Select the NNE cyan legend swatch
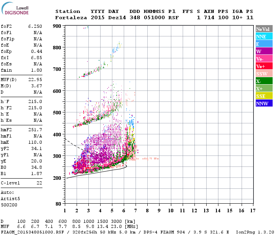Viewport: 275px width, 235px height. 264,36
